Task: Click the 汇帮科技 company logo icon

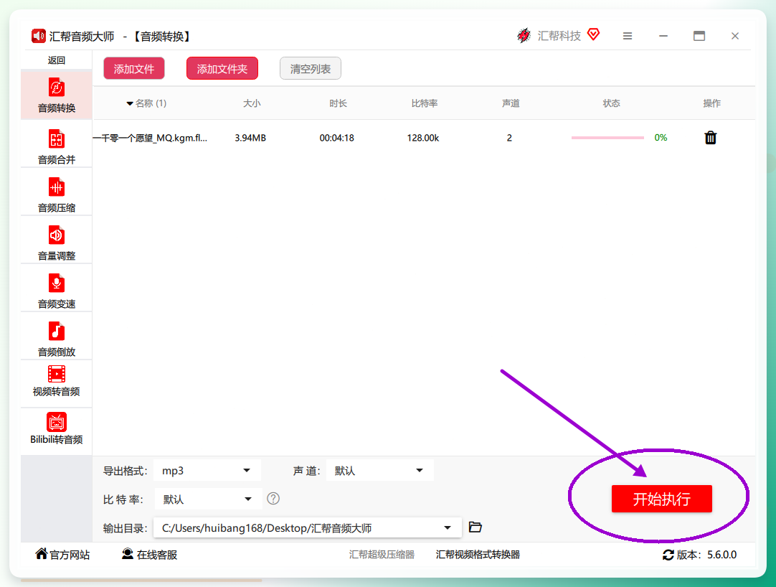Action: tap(524, 36)
